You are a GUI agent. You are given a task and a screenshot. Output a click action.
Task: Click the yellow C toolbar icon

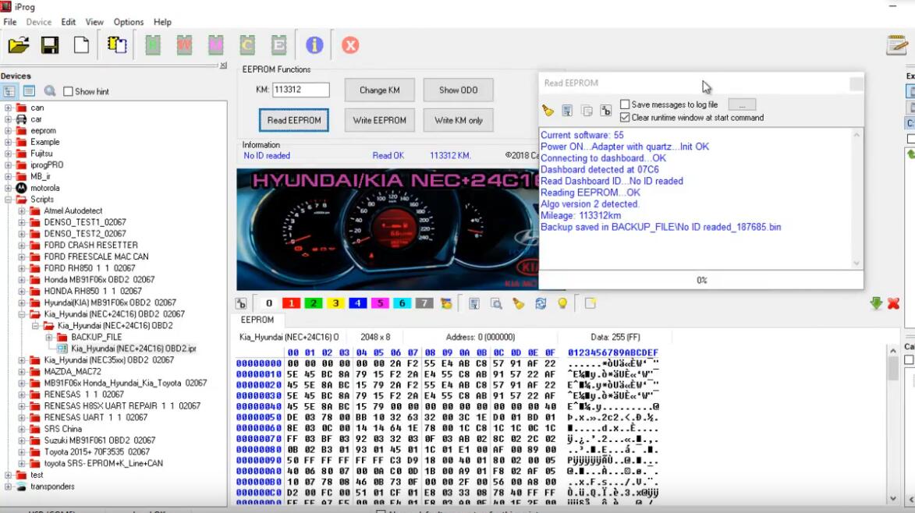pyautogui.click(x=247, y=45)
